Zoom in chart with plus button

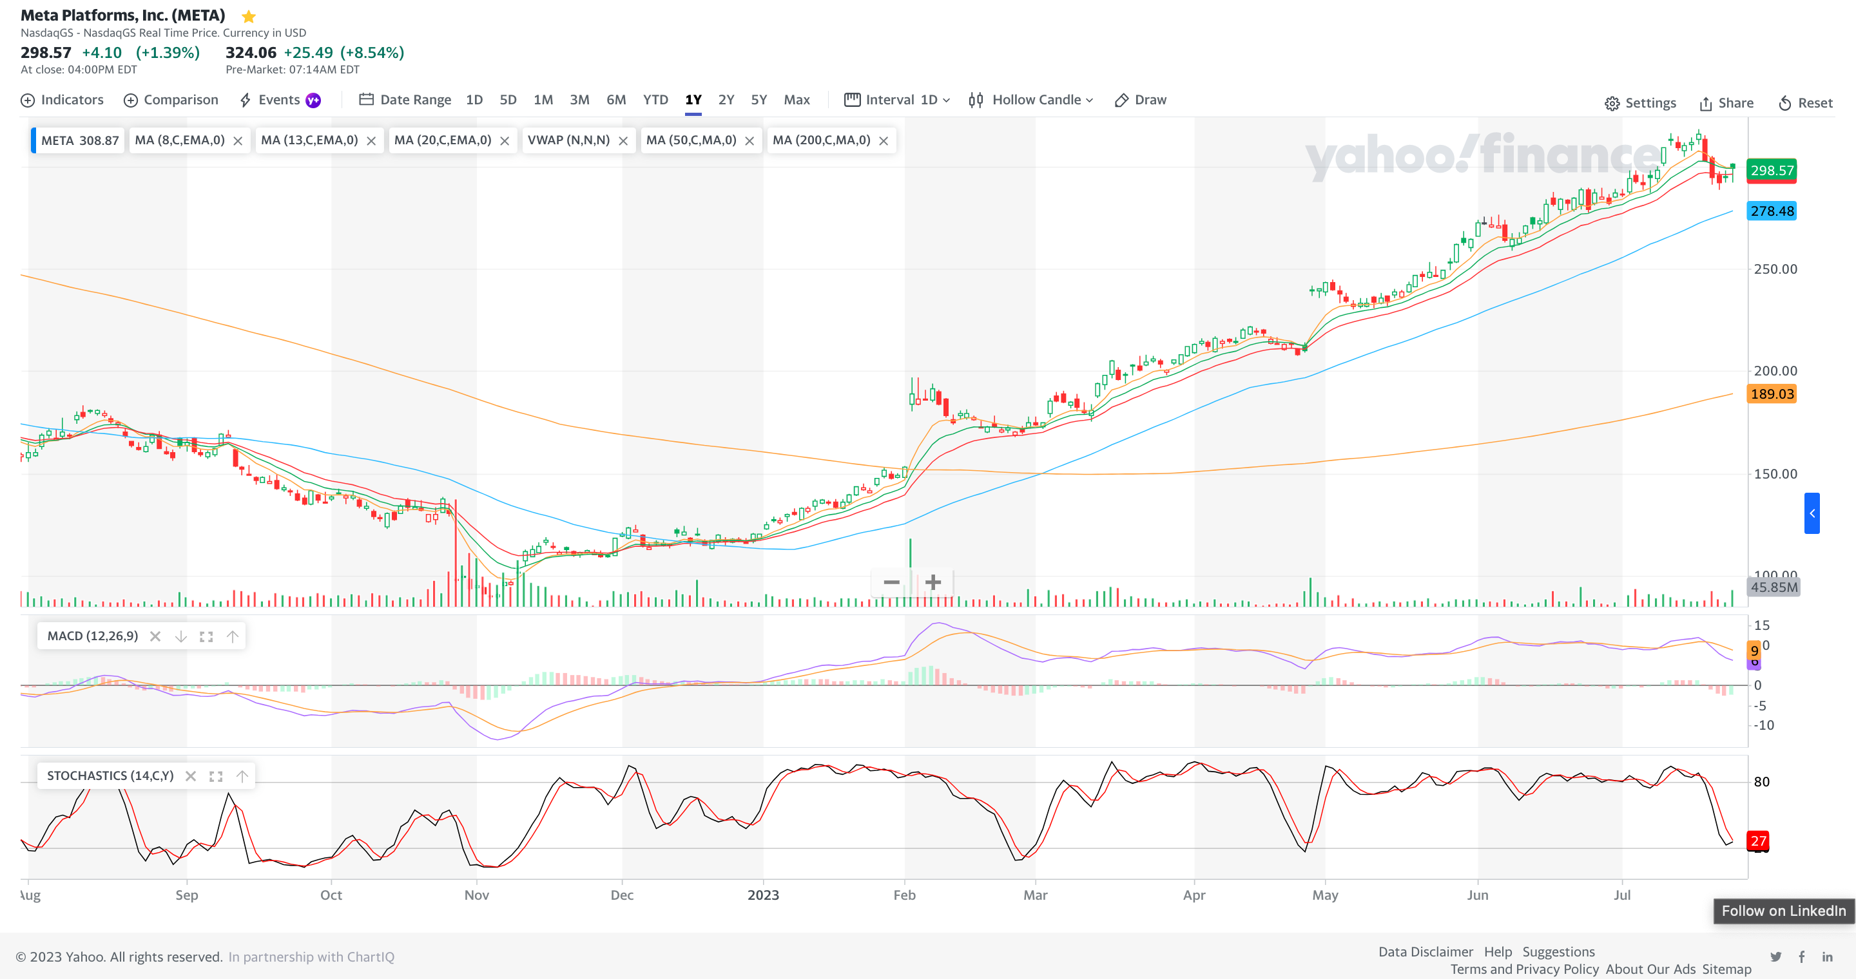pyautogui.click(x=933, y=582)
